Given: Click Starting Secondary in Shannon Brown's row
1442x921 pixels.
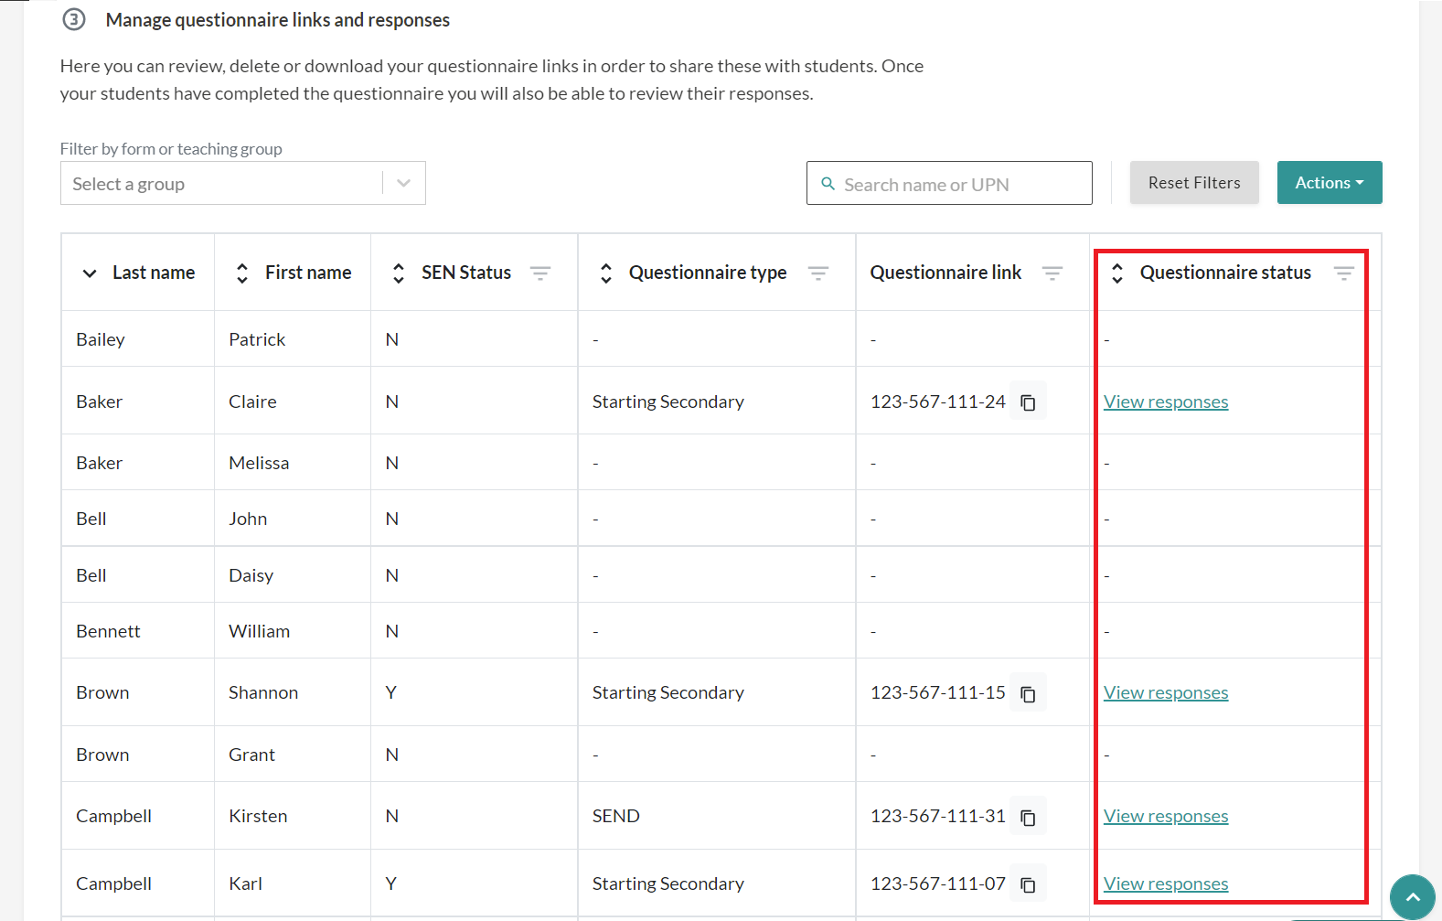Looking at the screenshot, I should click(x=668, y=692).
